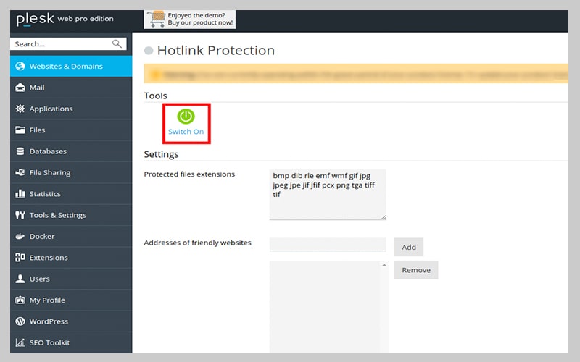
Task: Click the Buy our product now link
Action: 200,23
